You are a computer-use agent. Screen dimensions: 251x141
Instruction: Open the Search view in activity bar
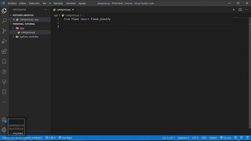[4, 21]
